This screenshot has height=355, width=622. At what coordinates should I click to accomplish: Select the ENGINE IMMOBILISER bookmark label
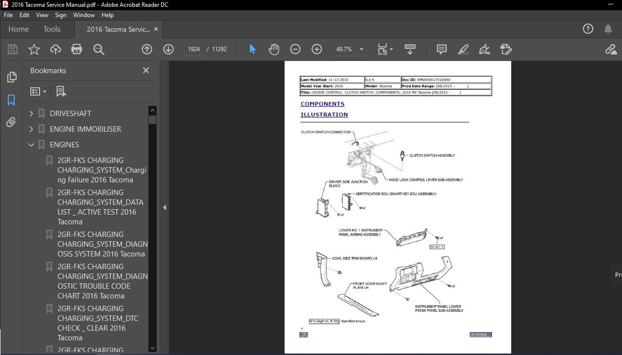click(85, 129)
